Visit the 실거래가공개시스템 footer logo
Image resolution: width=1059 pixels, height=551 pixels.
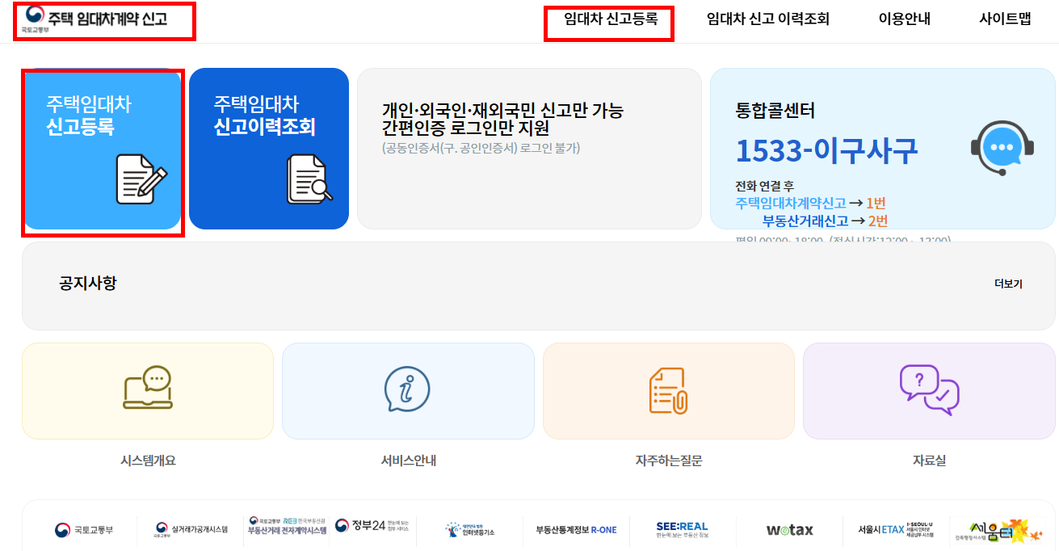coord(191,530)
